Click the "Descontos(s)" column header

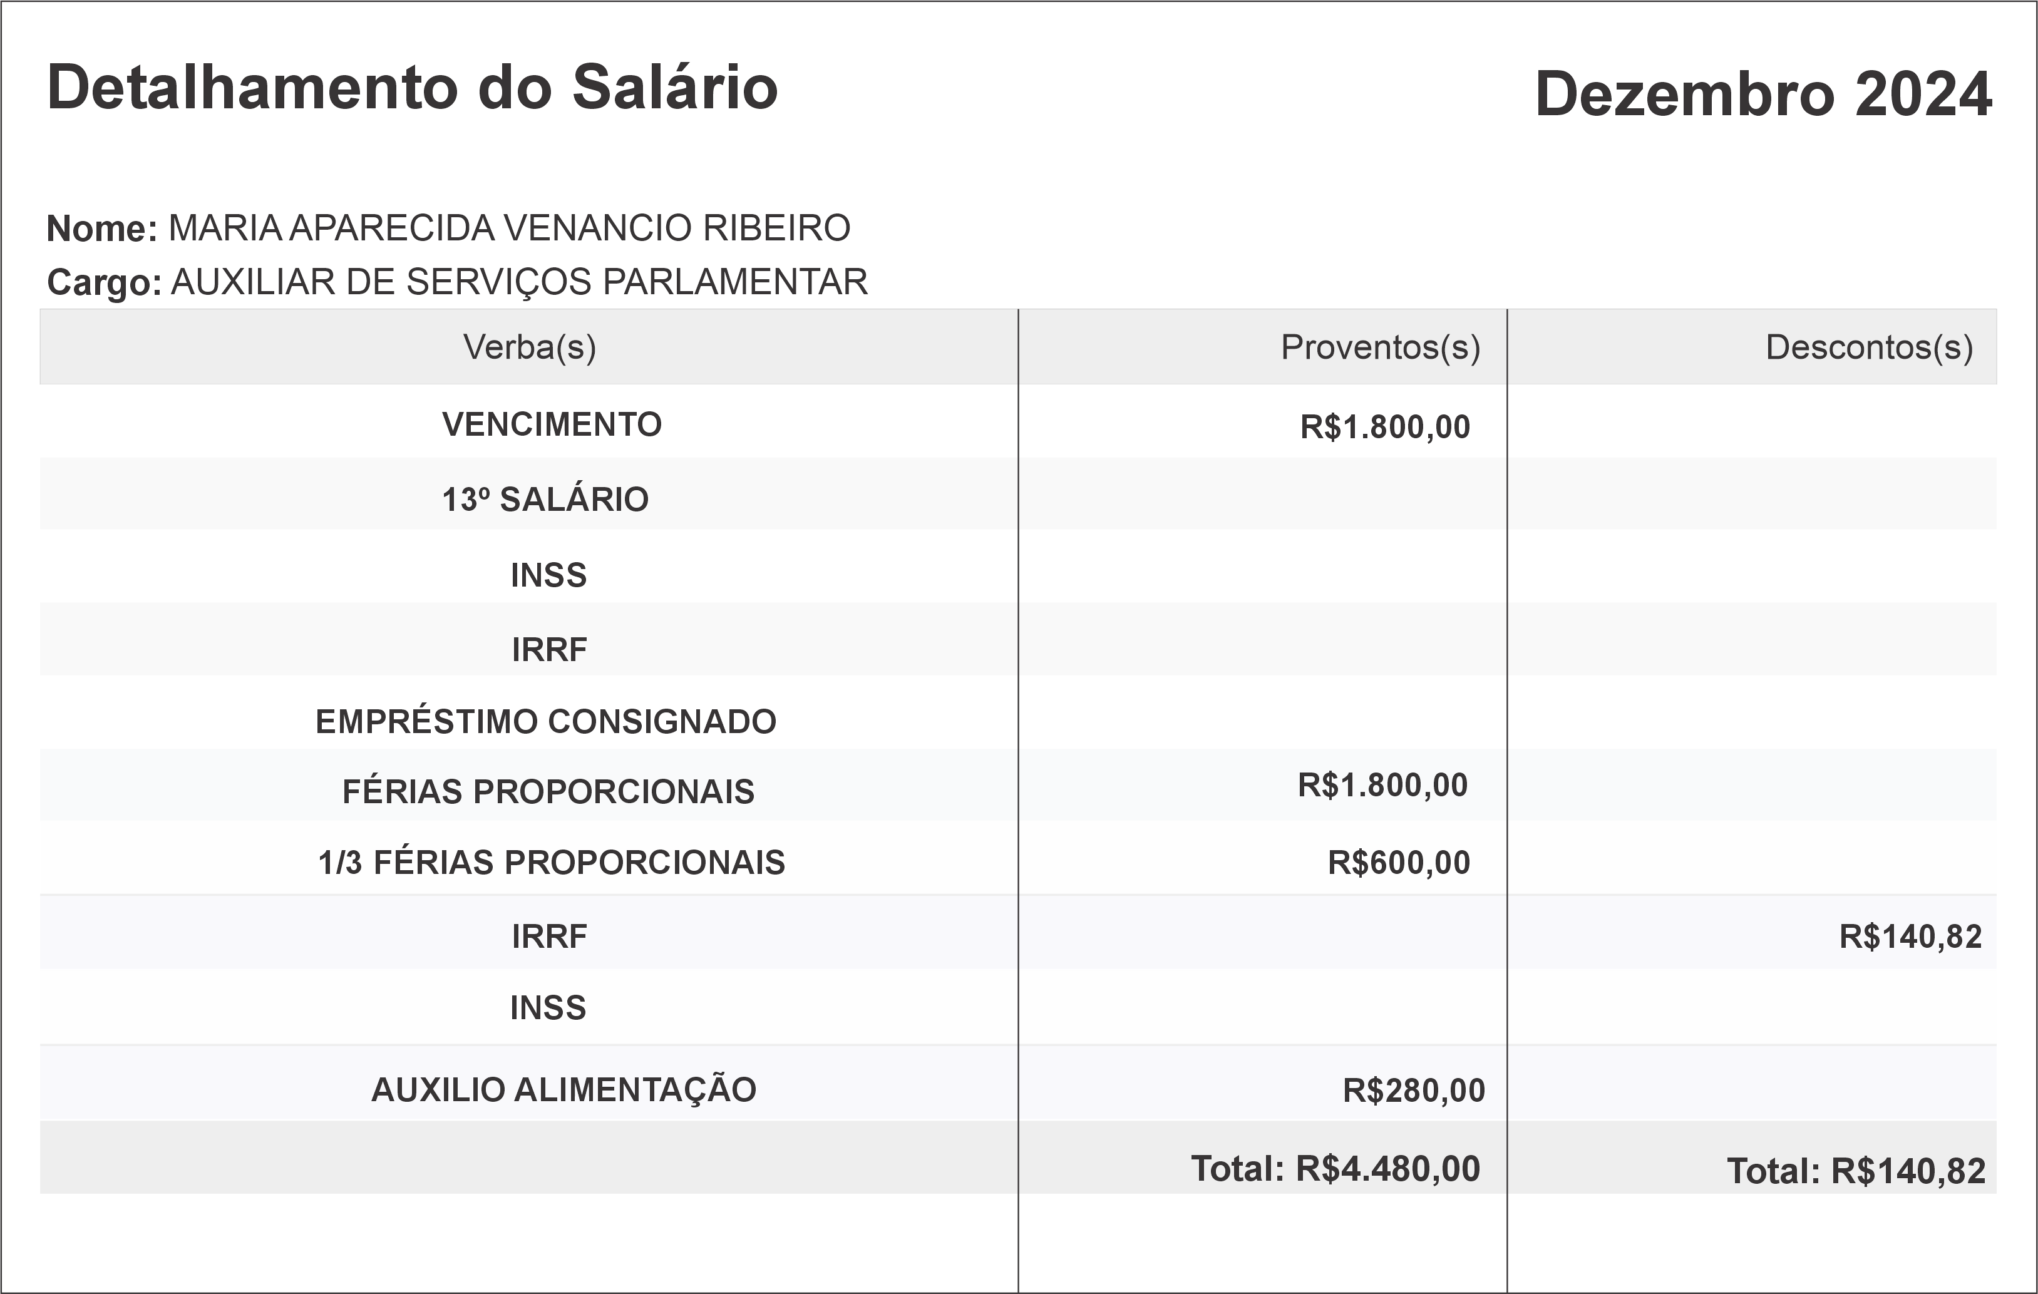(x=1869, y=347)
